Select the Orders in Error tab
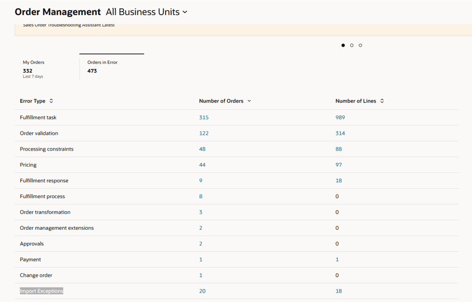Viewport: 472px width, 302px height. tap(112, 67)
